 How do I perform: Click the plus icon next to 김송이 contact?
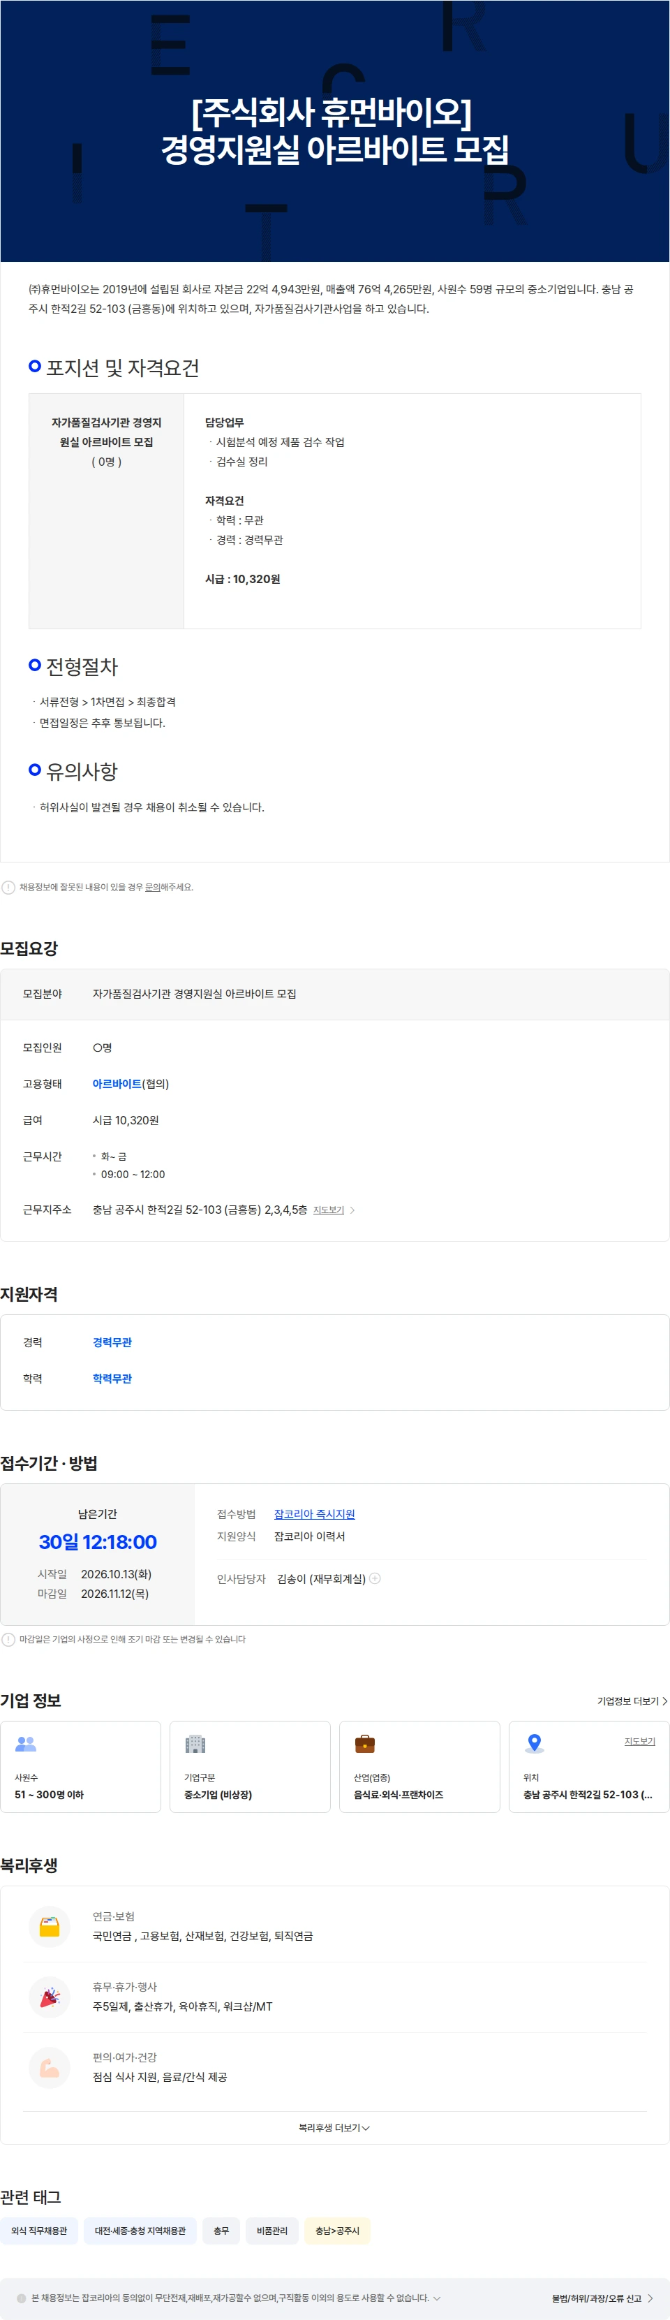click(375, 1578)
